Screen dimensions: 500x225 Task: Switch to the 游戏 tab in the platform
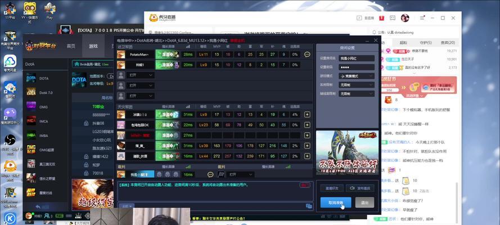(93, 46)
